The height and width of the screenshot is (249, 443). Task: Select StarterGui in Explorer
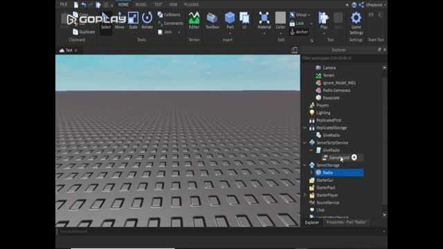click(325, 180)
